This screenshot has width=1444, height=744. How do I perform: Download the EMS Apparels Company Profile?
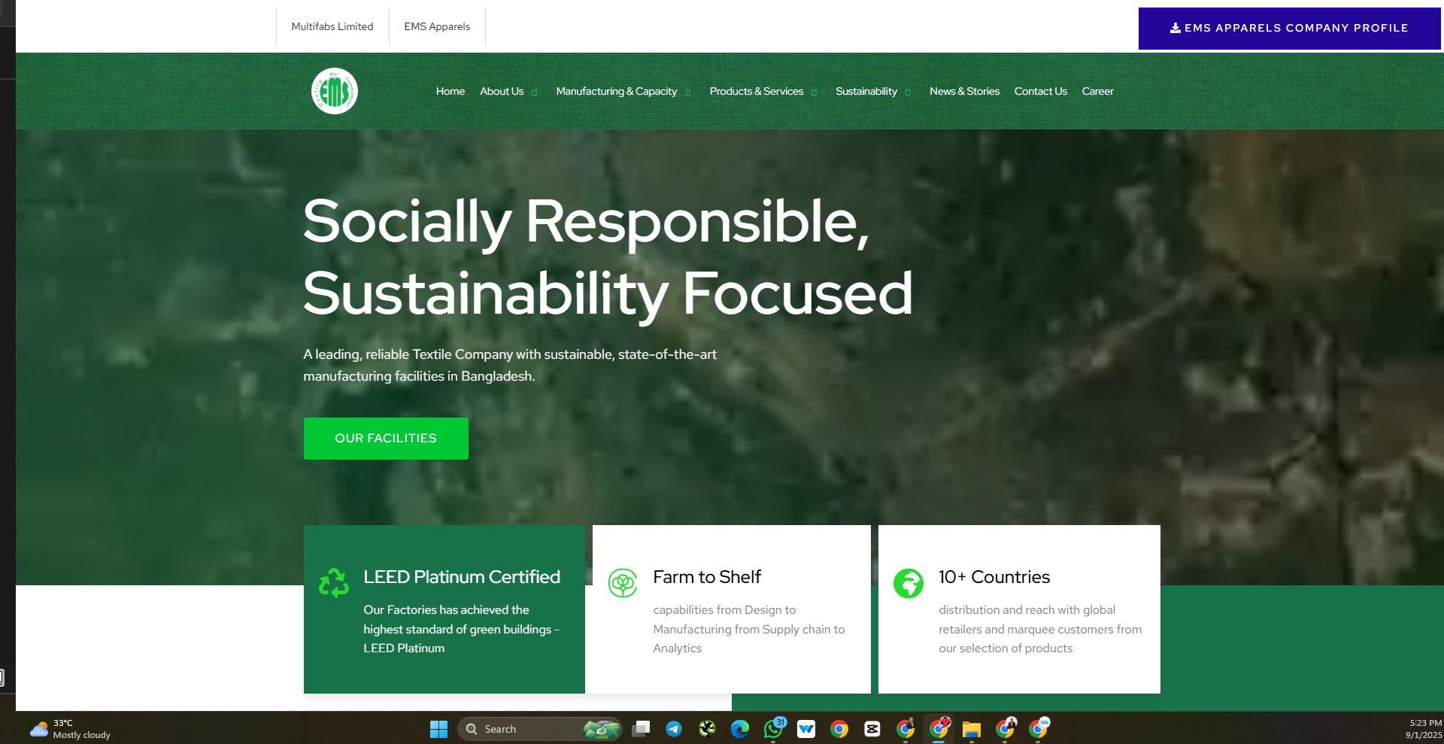click(x=1289, y=28)
